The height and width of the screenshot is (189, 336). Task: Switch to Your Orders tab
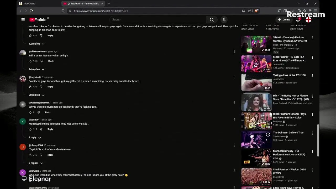[x=38, y=3]
